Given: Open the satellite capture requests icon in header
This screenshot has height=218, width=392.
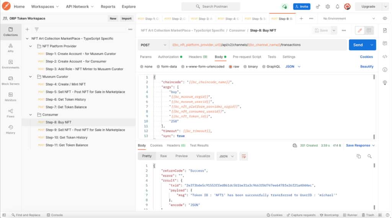Looking at the screenshot, I should coord(318,7).
